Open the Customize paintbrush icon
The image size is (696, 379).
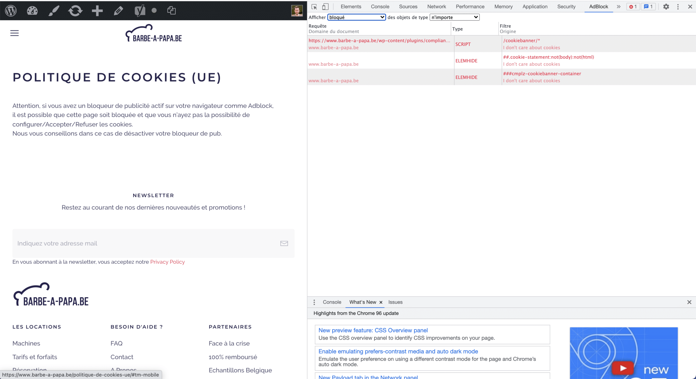click(x=54, y=11)
